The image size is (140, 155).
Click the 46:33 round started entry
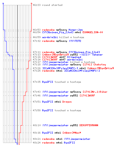coord(48,5)
